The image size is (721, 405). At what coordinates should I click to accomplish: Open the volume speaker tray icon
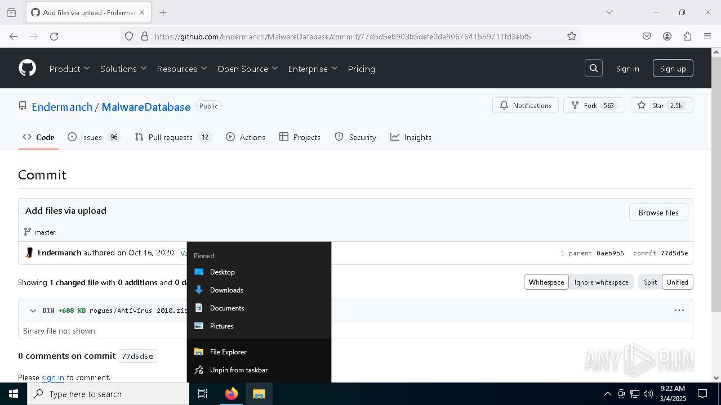coord(648,394)
